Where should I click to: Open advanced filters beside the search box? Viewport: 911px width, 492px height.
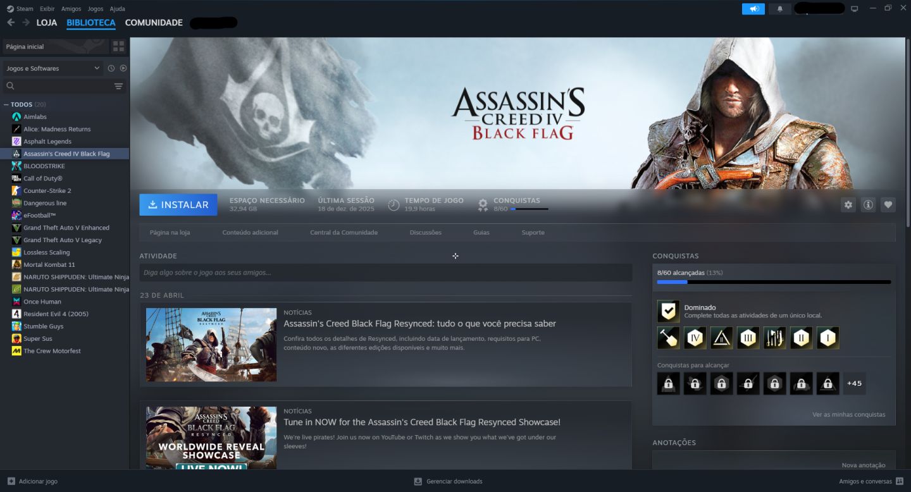point(118,86)
